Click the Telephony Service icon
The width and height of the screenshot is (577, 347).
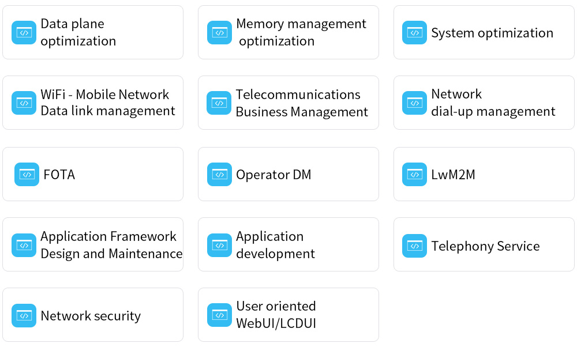(414, 246)
